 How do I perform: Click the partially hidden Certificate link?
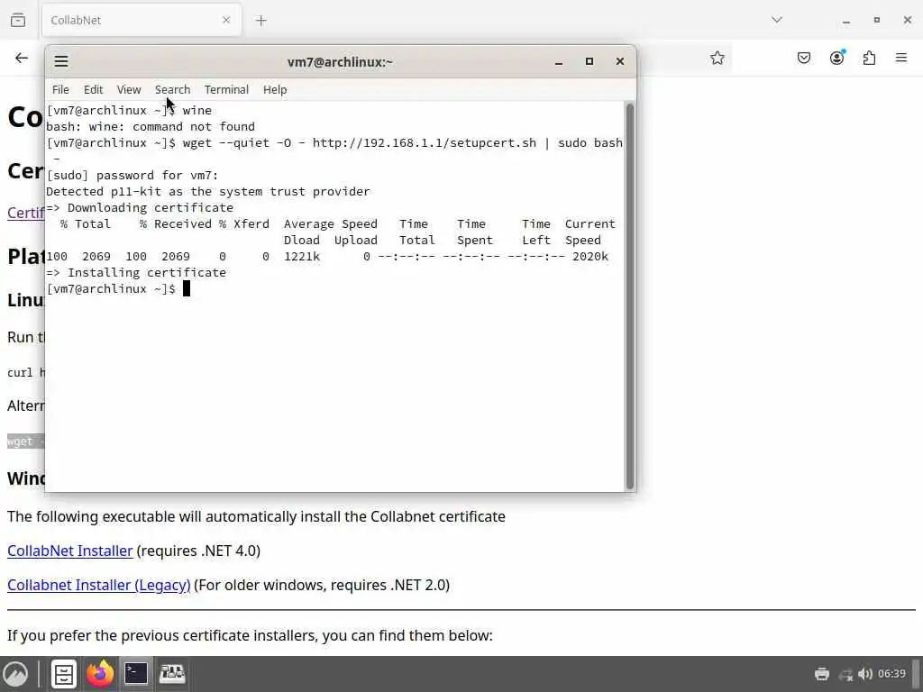click(25, 213)
